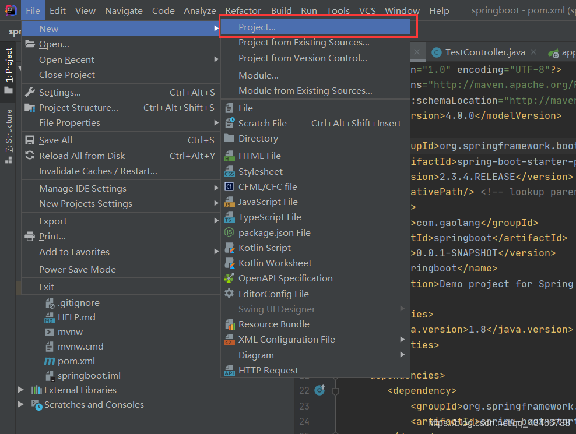Expand the External Libraries node

(21, 390)
